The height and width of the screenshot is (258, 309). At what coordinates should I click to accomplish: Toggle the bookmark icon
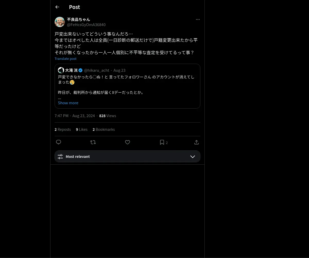tap(162, 142)
